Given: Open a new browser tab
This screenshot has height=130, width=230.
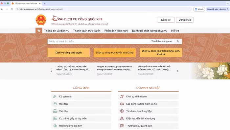Looking at the screenshot, I should [45, 3].
